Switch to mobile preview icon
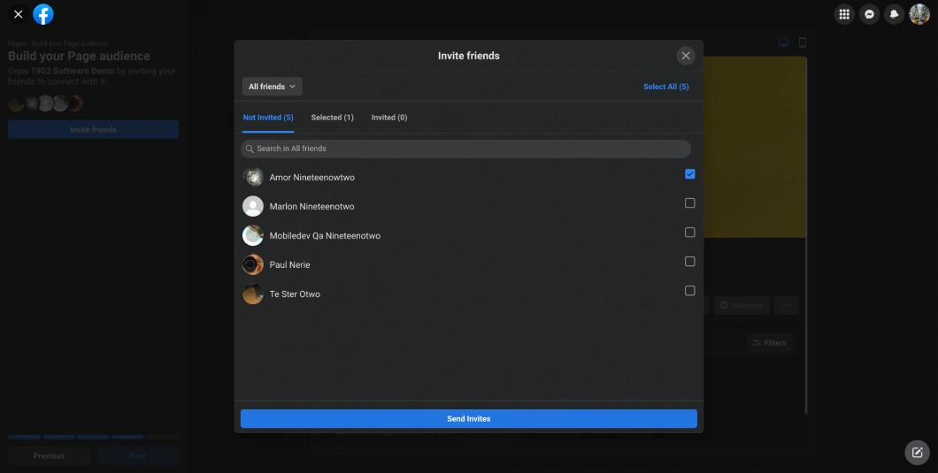This screenshot has height=473, width=938. [x=803, y=42]
